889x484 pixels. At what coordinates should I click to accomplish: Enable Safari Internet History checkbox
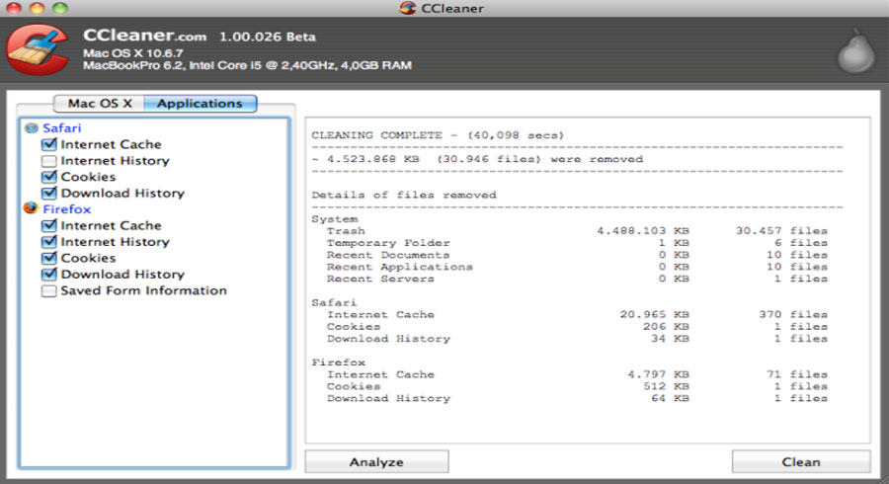tap(49, 161)
